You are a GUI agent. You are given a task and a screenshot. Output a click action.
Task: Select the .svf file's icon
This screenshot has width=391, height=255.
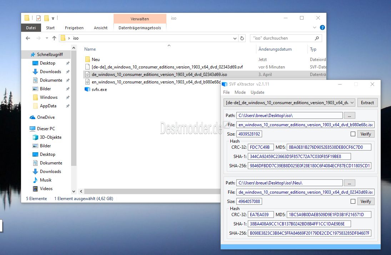[x=87, y=67]
